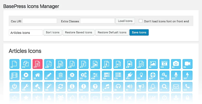Viewport: 202px width, 104px height.
Task: Select the magnifier search icon 7
Action: pos(164,87)
